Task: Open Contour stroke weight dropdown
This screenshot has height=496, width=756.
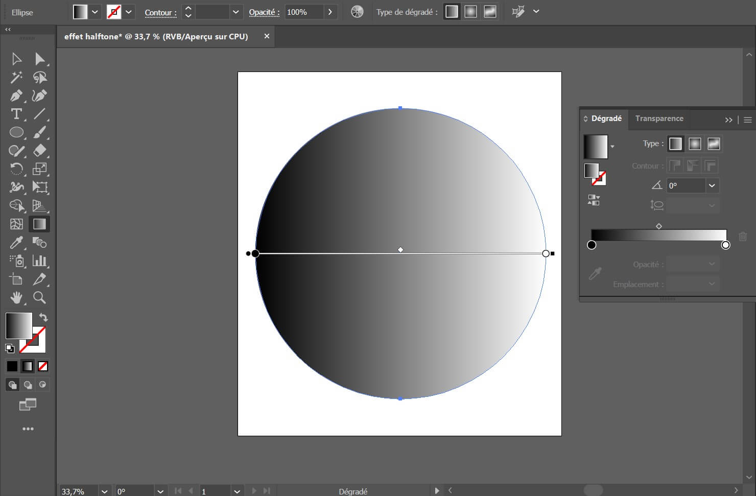Action: (235, 12)
